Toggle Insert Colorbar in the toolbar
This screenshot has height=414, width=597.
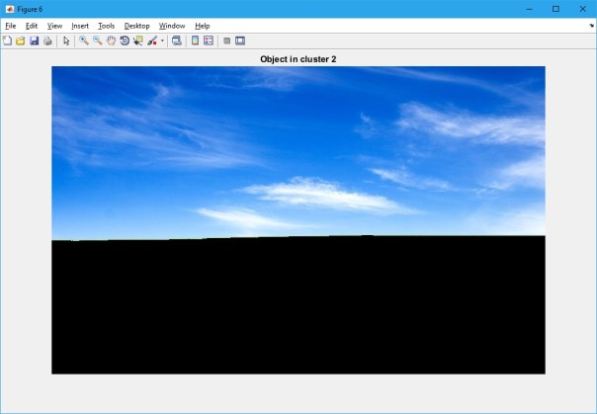195,41
